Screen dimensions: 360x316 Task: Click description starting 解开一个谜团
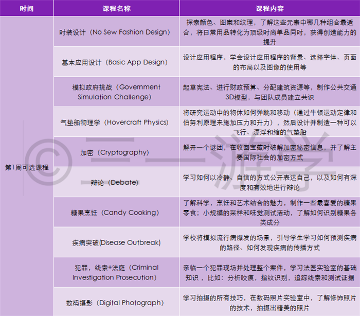(x=269, y=152)
